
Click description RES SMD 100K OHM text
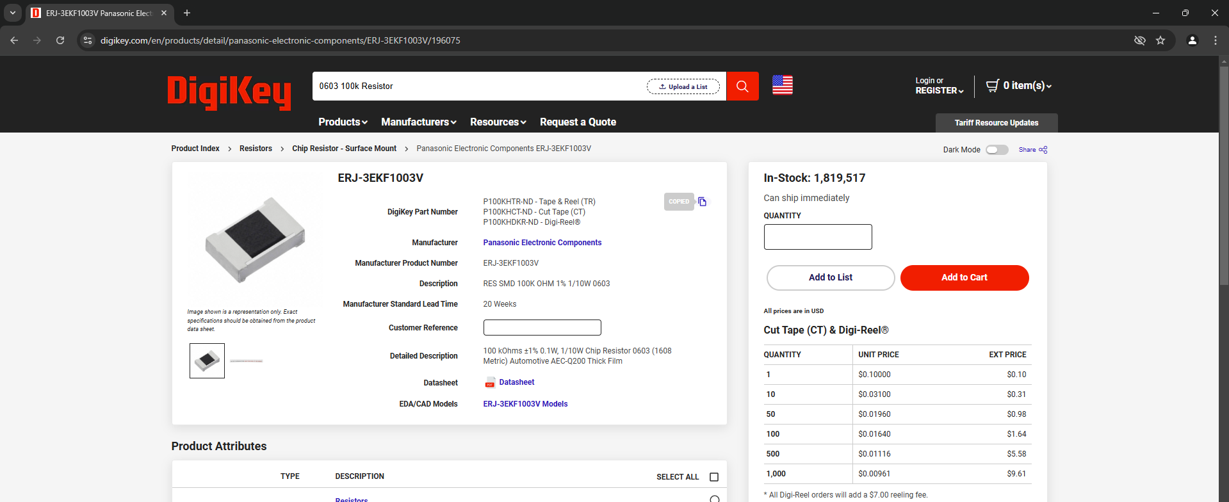coord(546,284)
